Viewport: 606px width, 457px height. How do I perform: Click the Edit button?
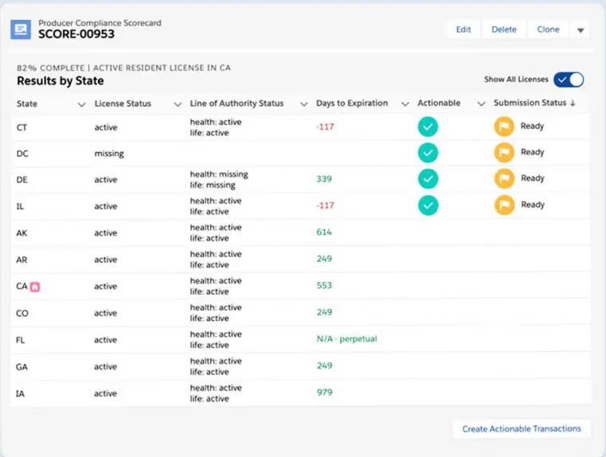463,29
